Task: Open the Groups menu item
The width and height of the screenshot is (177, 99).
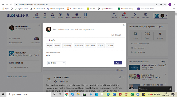Action: point(52,16)
